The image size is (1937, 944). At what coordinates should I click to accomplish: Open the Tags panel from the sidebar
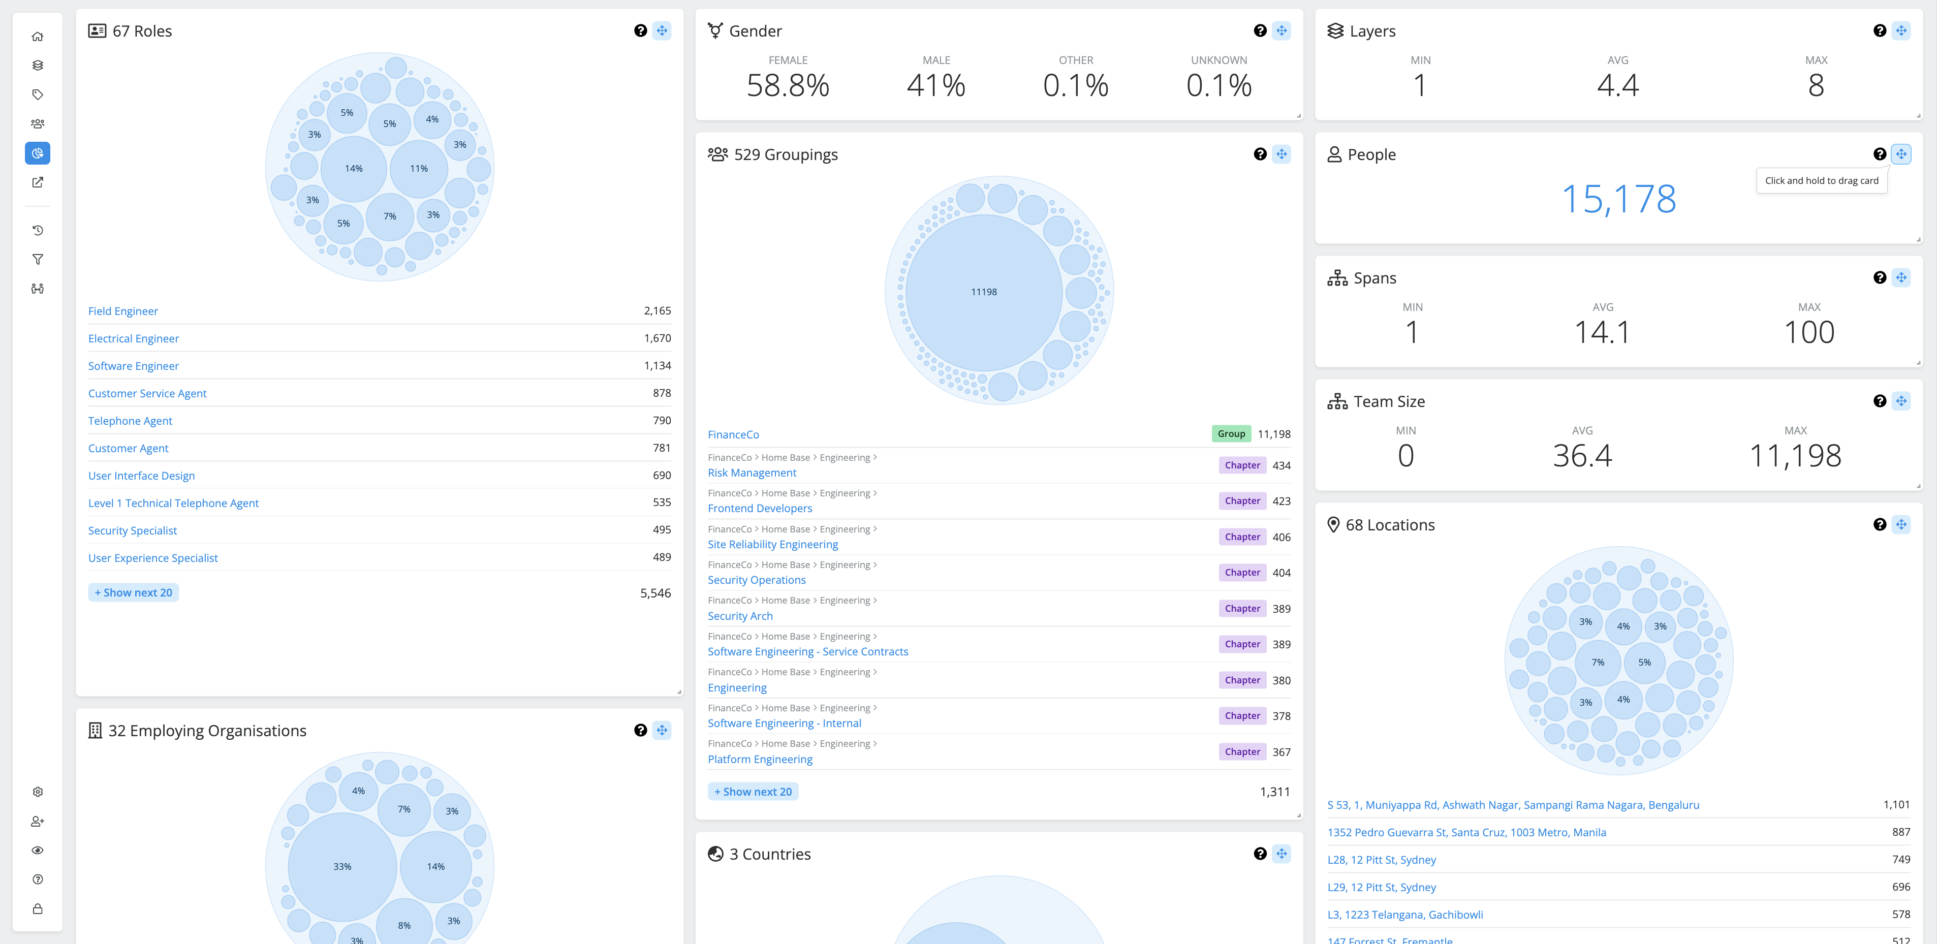click(37, 94)
